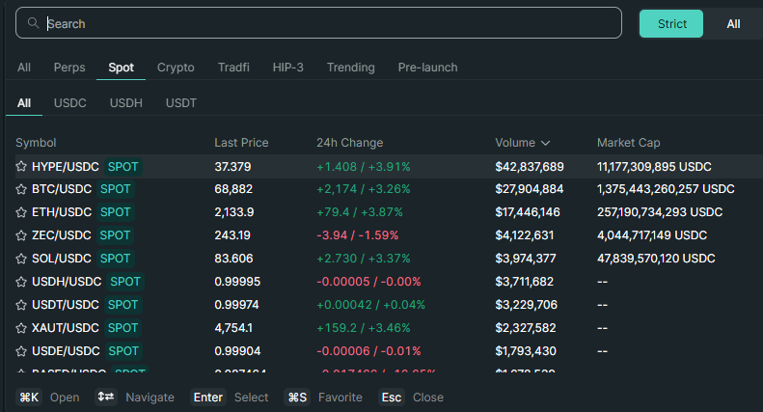Favorite SOL/USDC with its star icon
763x412 pixels.
click(21, 259)
